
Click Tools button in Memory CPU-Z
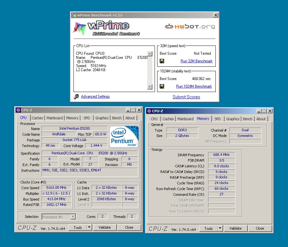point(208,228)
